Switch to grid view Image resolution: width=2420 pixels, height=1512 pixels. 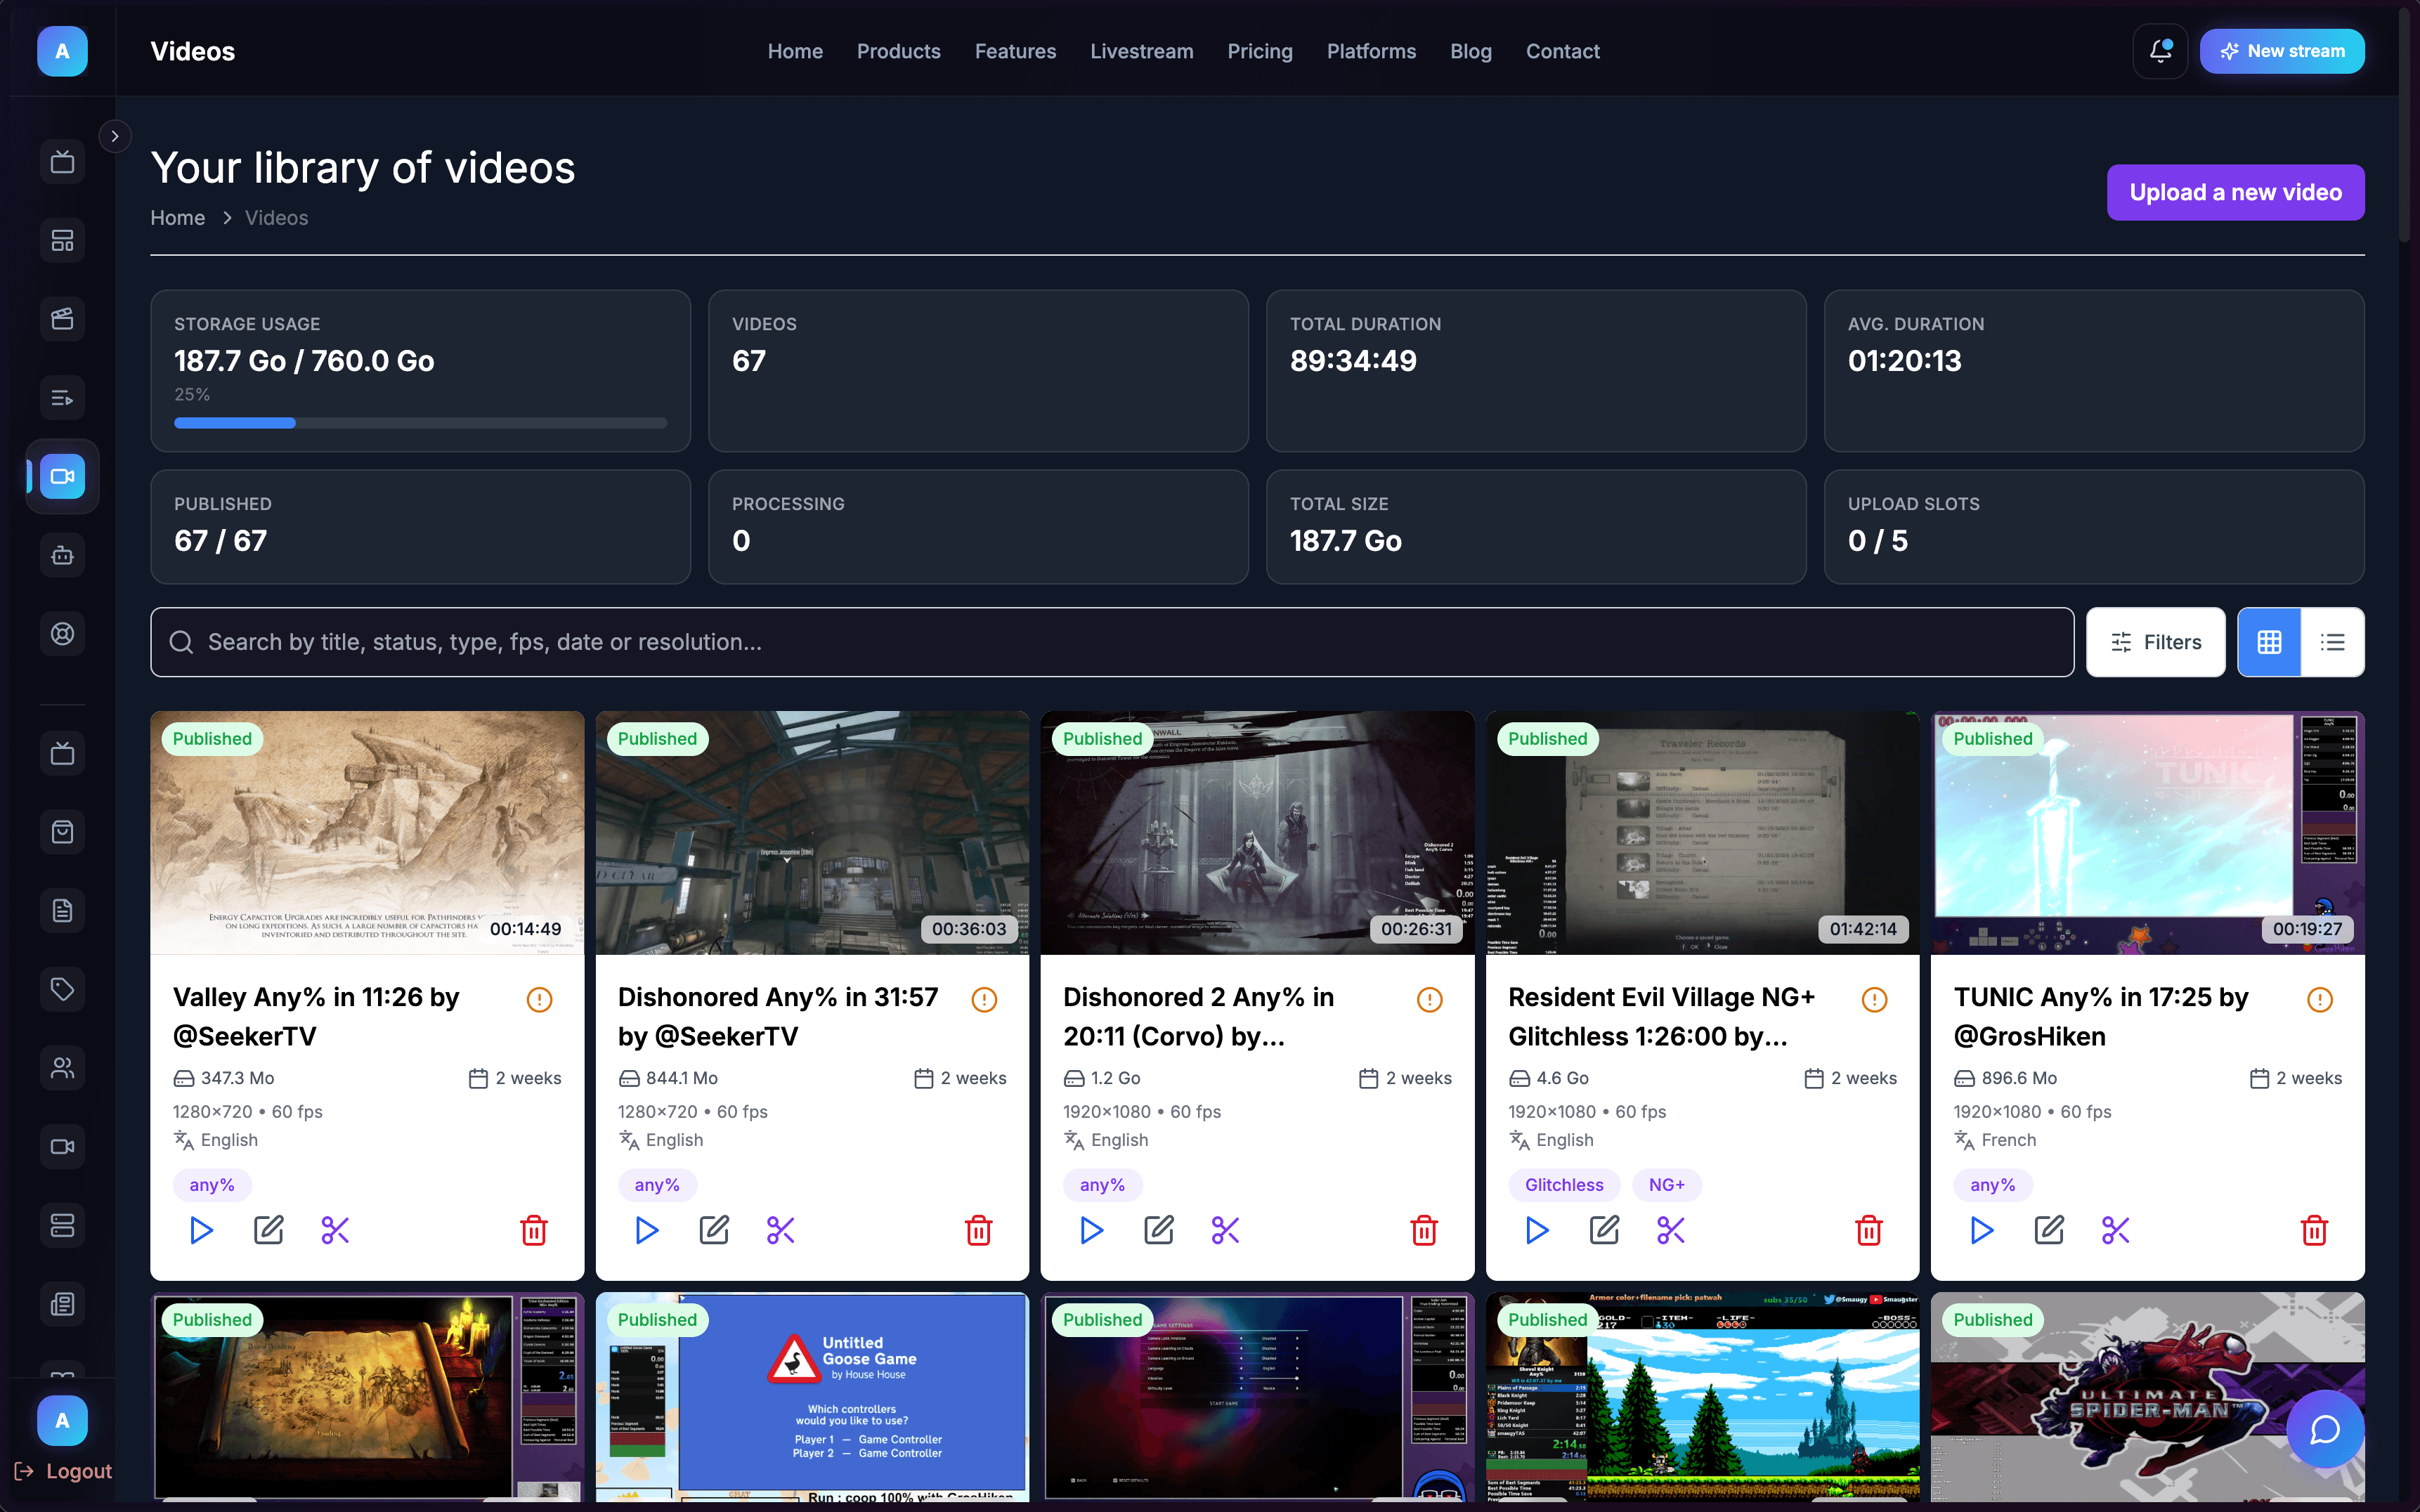(x=2269, y=642)
